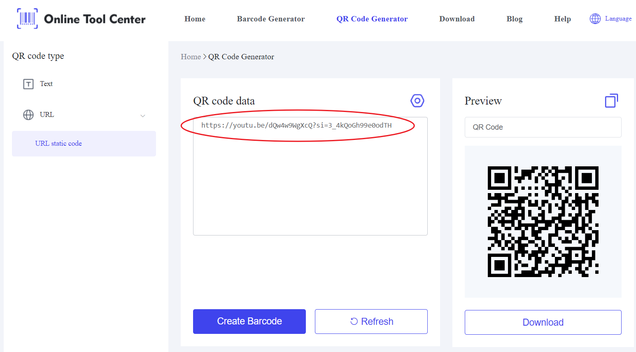
Task: Navigate to the Download menu item
Action: tap(457, 19)
